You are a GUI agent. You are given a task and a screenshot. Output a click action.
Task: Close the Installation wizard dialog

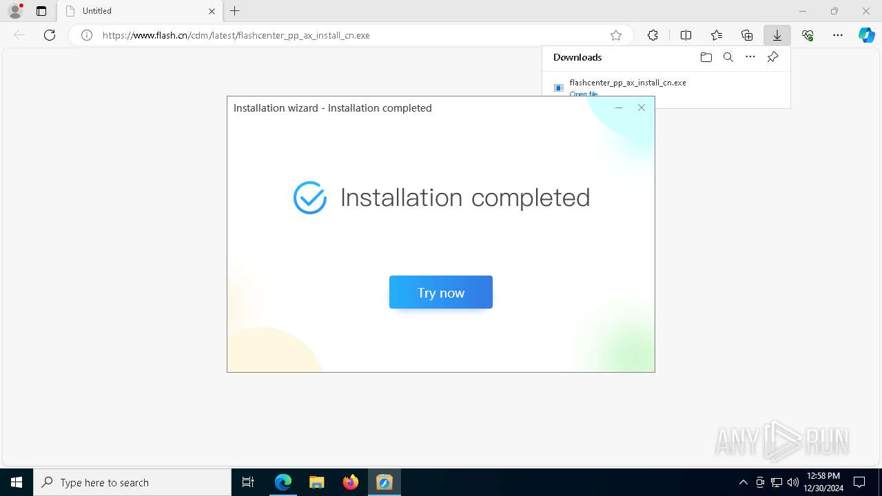point(642,107)
